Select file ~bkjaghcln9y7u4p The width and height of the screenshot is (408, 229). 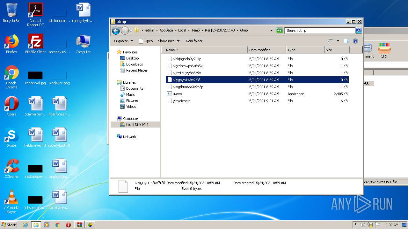[257, 59]
